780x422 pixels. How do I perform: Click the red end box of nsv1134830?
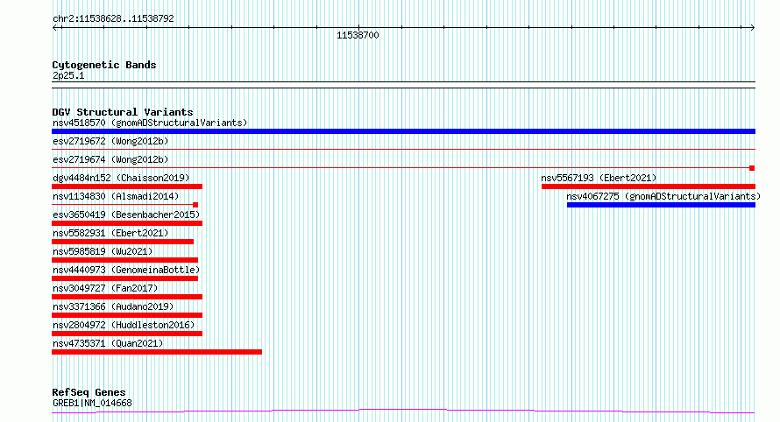195,205
